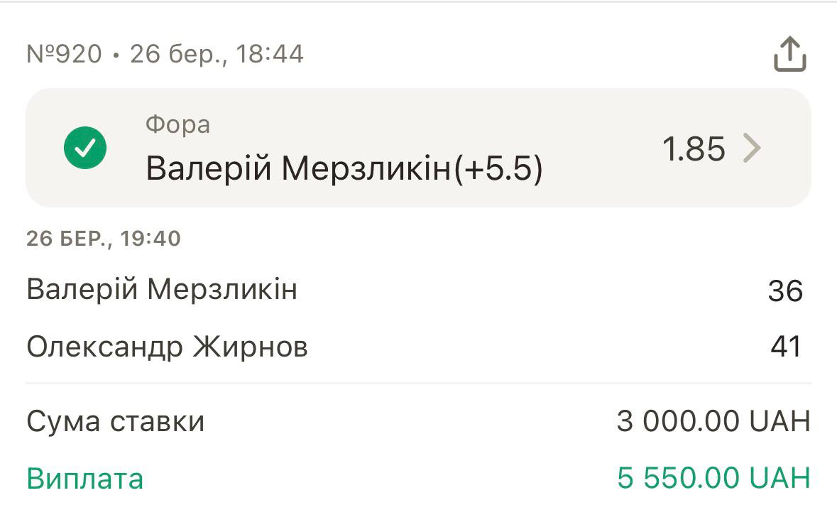
Task: Tap the share bet icon
Action: click(789, 55)
